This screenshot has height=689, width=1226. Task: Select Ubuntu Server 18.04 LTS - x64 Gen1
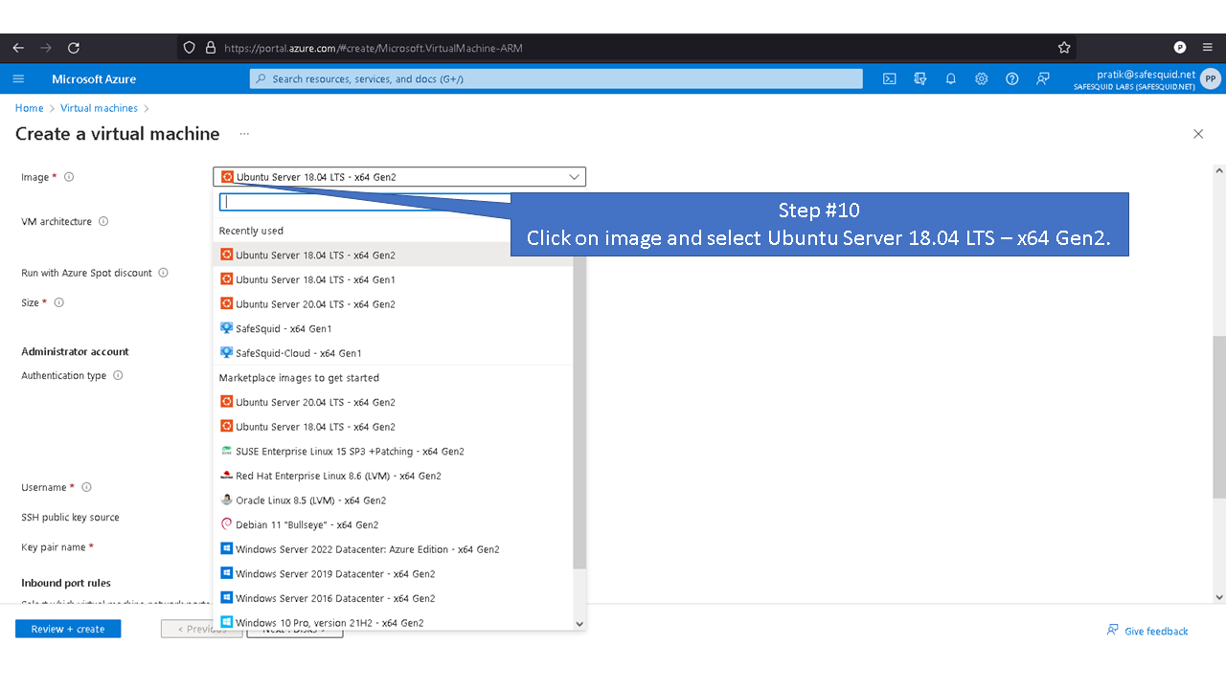pos(393,279)
